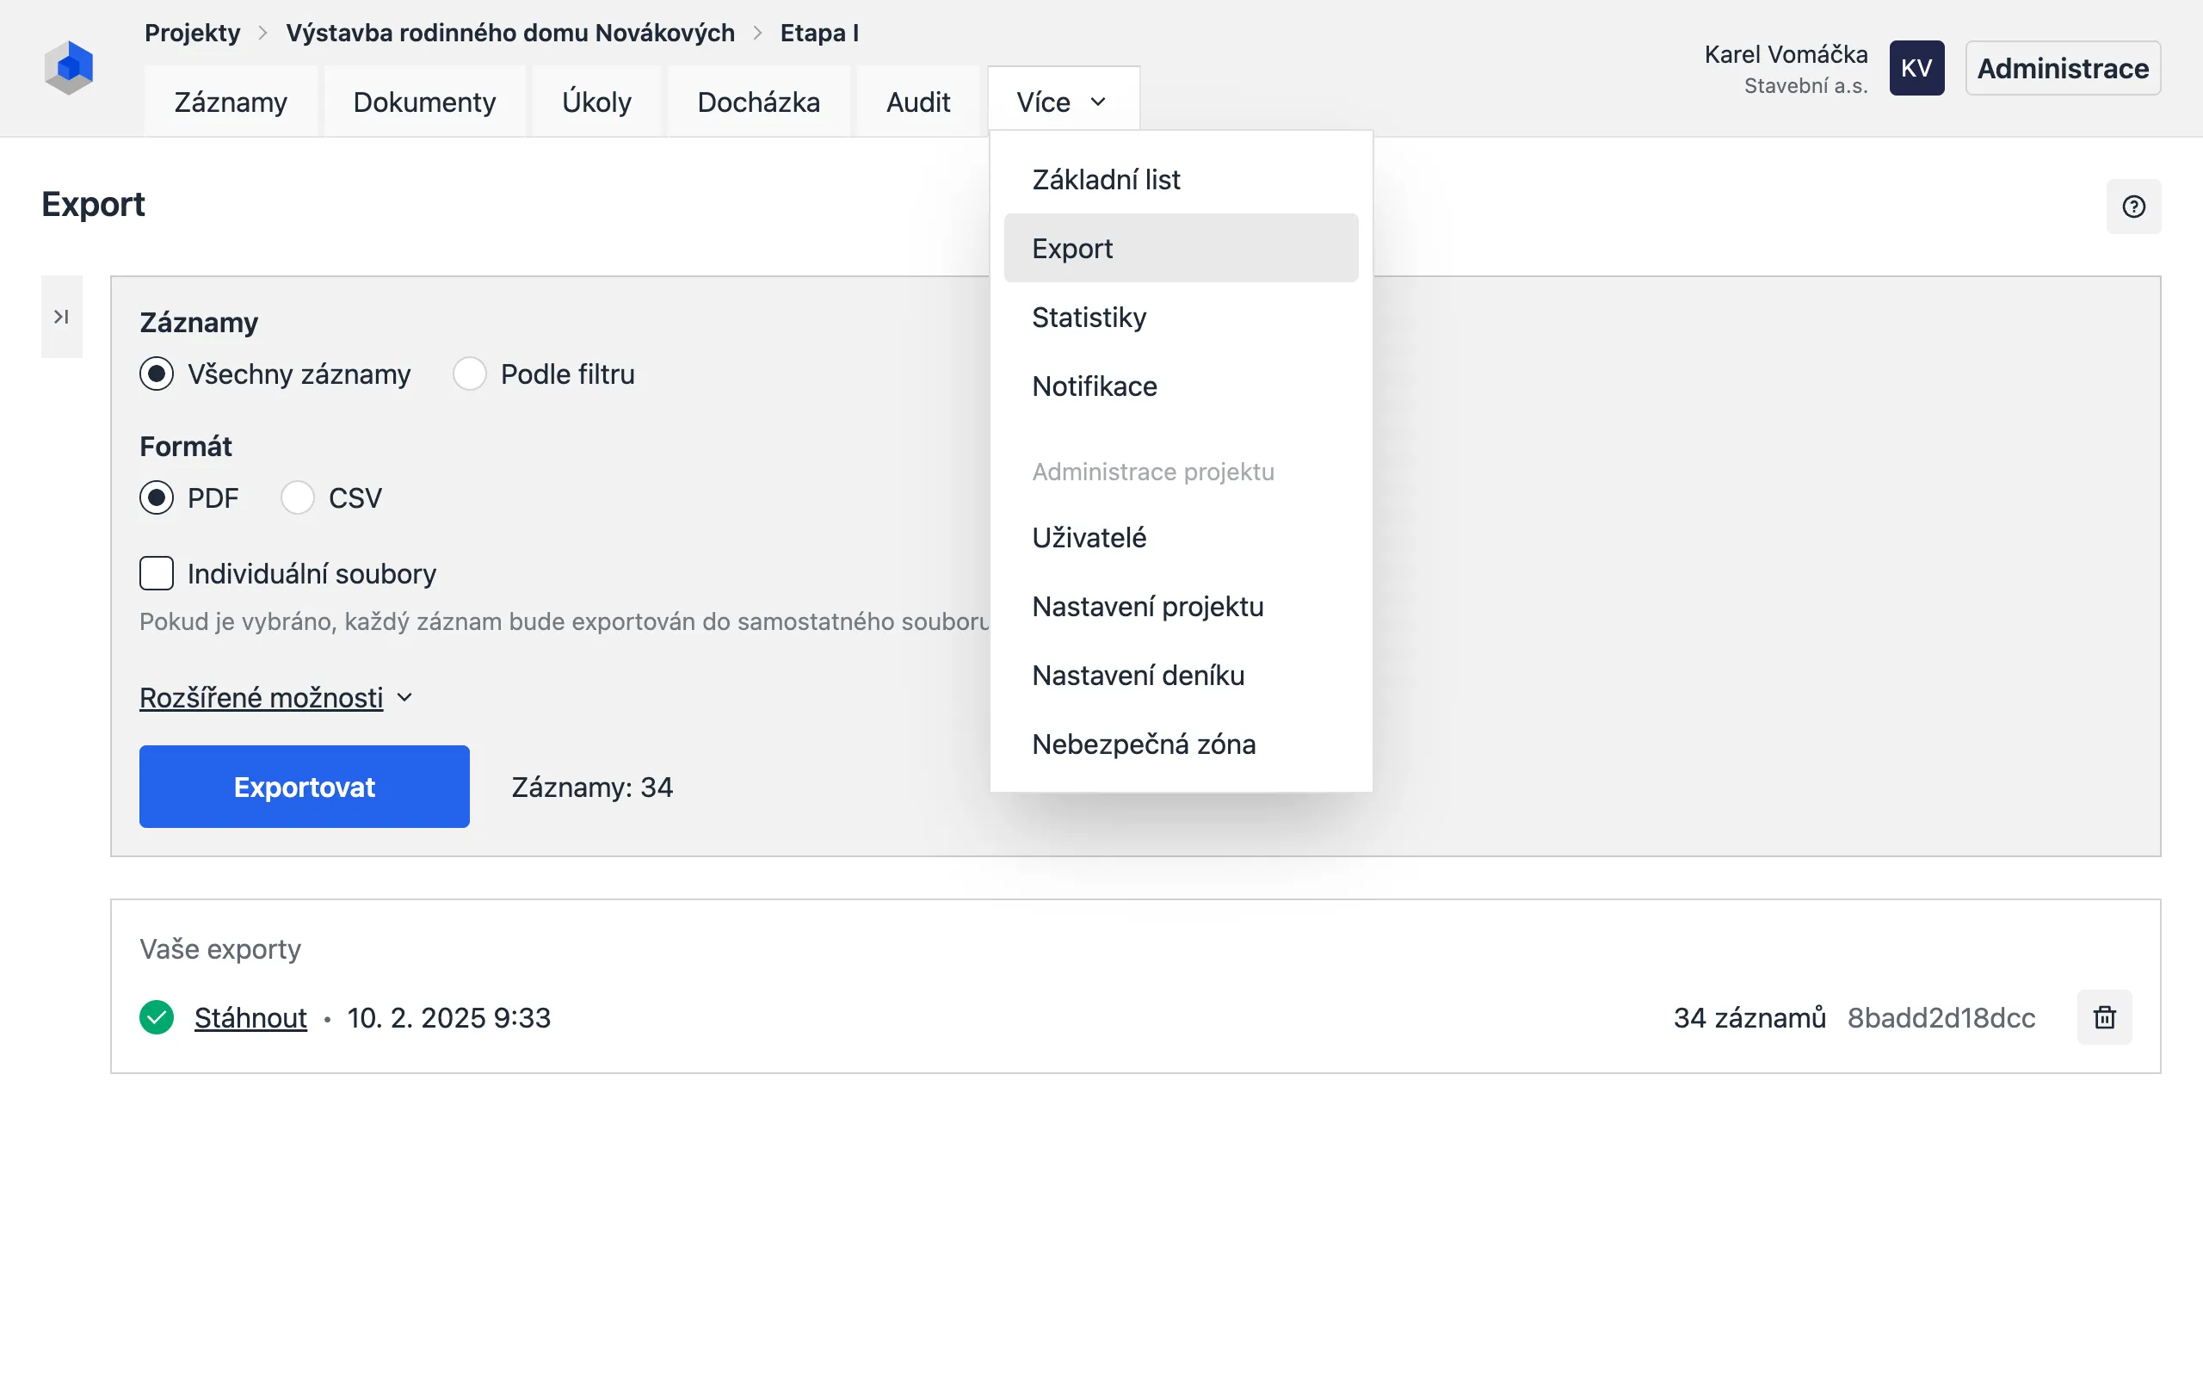The image size is (2203, 1377).
Task: Click the blue Exportovat button
Action: pos(304,787)
